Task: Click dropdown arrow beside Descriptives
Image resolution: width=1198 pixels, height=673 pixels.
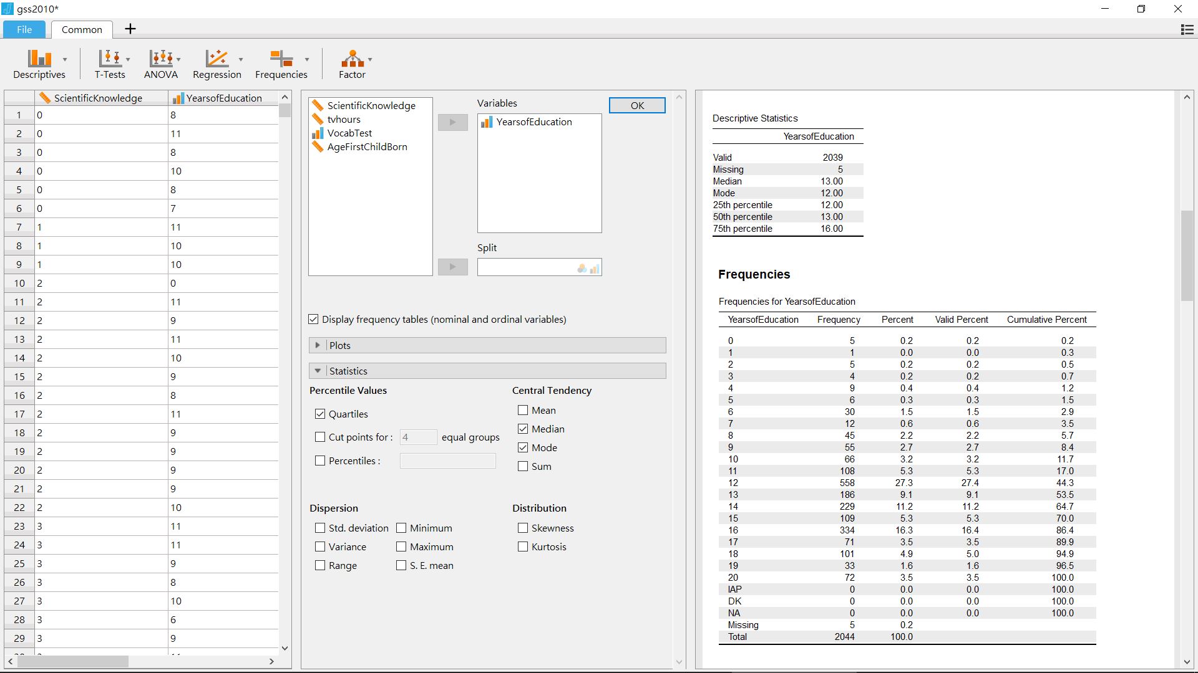Action: [65, 59]
